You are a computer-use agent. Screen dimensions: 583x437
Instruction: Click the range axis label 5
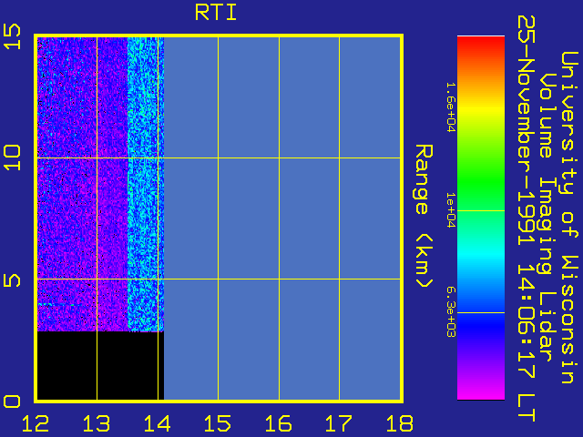tap(12, 280)
